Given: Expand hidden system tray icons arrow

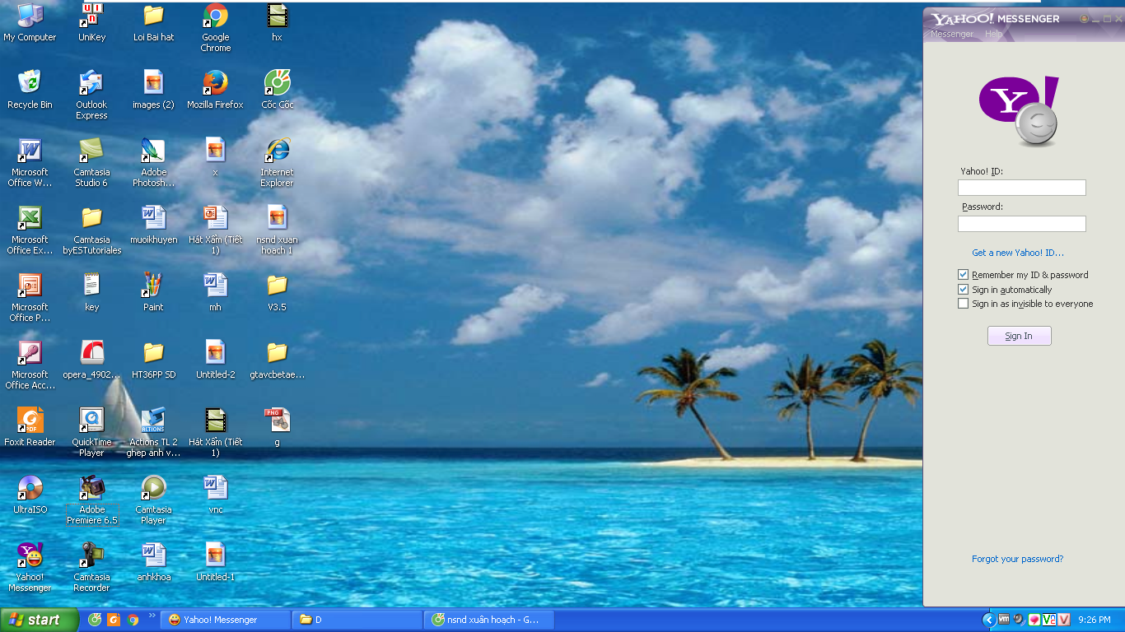Looking at the screenshot, I should tap(988, 620).
